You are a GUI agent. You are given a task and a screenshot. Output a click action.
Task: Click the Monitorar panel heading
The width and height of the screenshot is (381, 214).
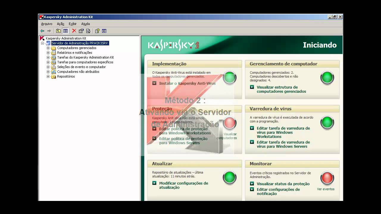click(x=261, y=164)
